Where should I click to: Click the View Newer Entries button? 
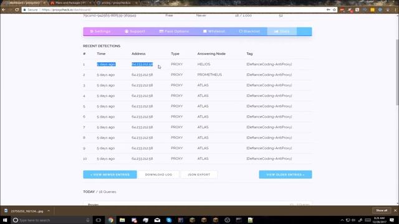coord(110,174)
